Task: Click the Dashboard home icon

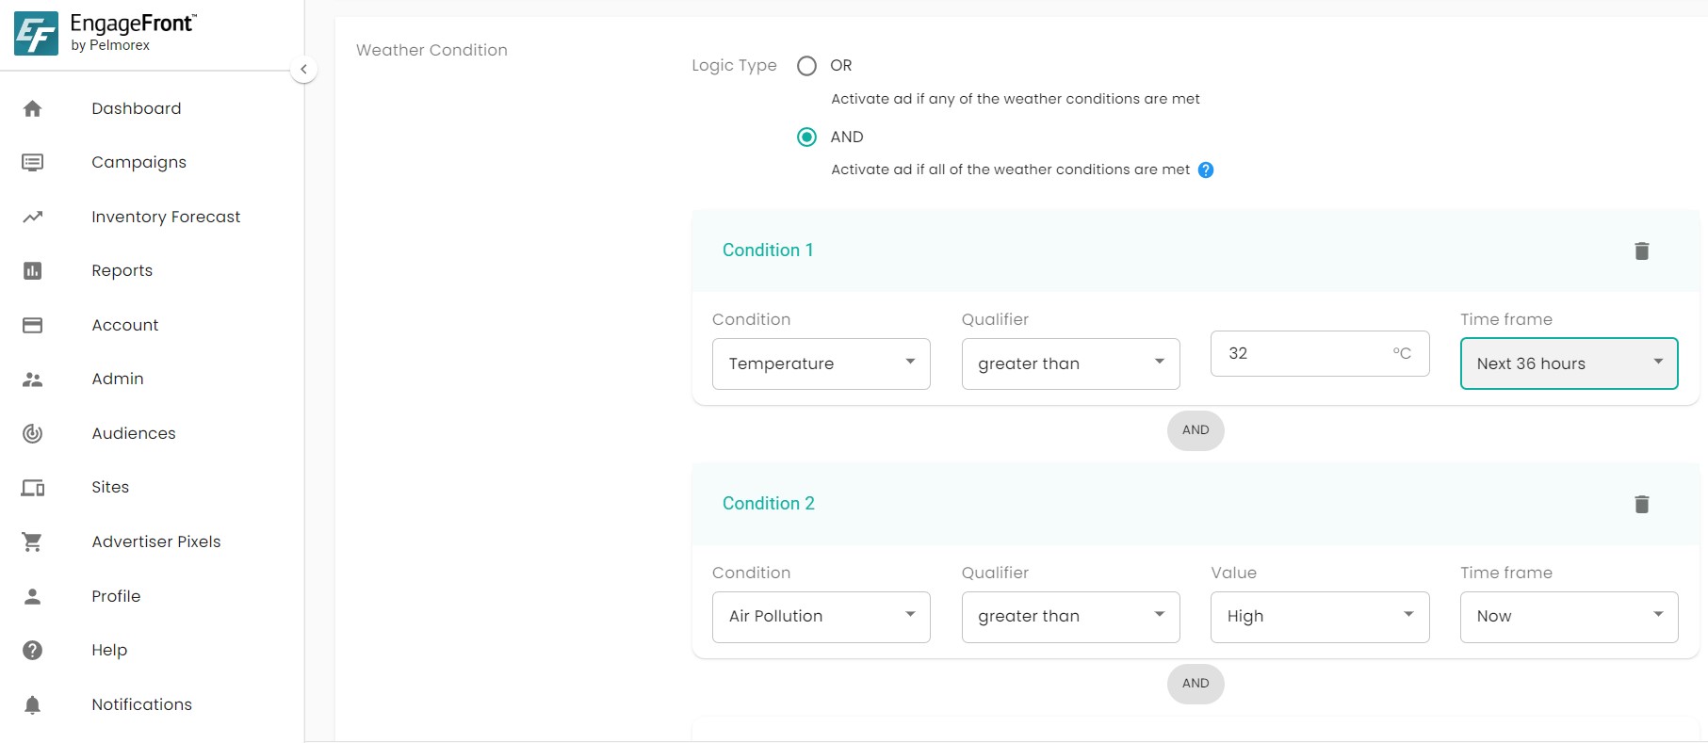Action: (32, 108)
